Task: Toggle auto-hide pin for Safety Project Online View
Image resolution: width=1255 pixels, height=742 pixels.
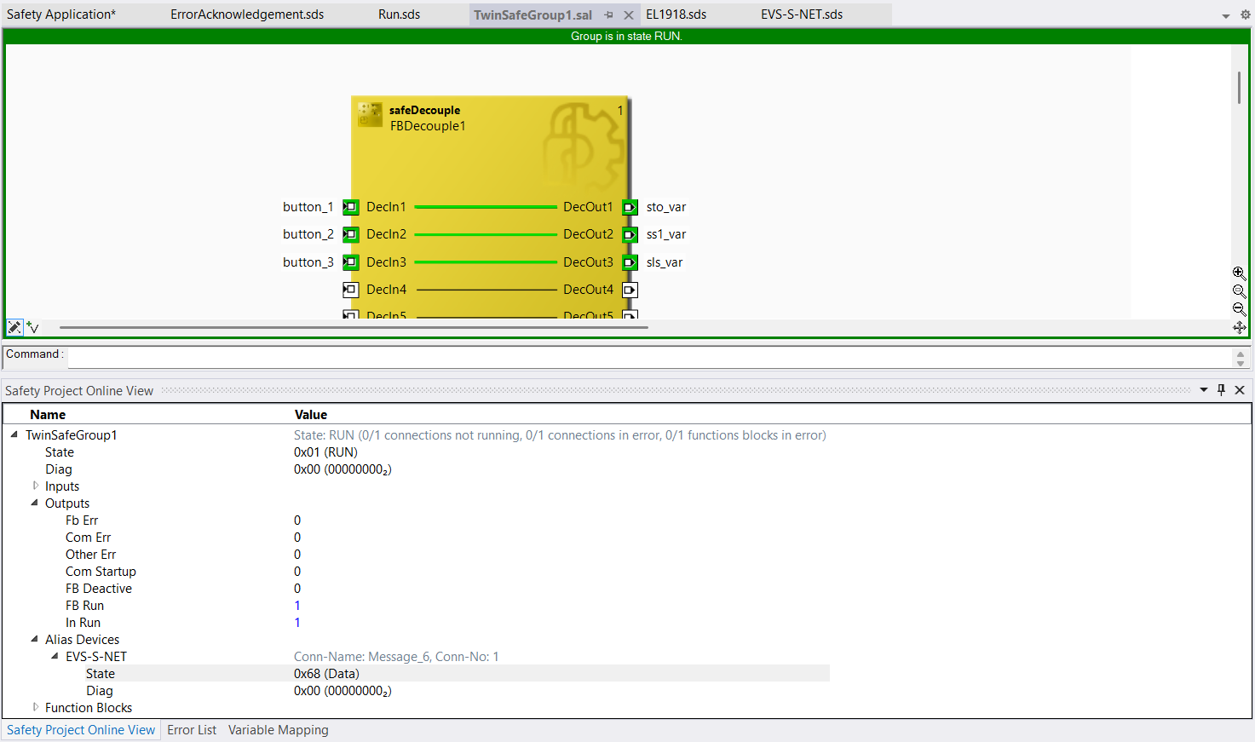Action: point(1221,390)
